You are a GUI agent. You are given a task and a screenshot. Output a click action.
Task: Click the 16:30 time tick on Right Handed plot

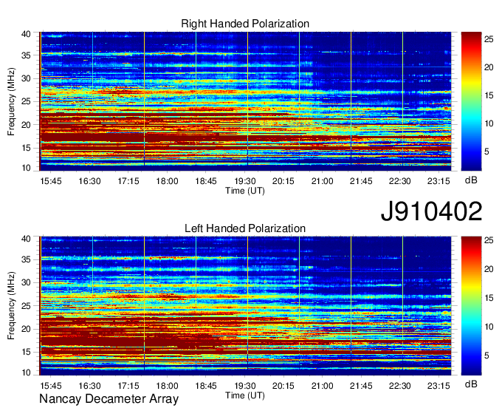pyautogui.click(x=89, y=181)
